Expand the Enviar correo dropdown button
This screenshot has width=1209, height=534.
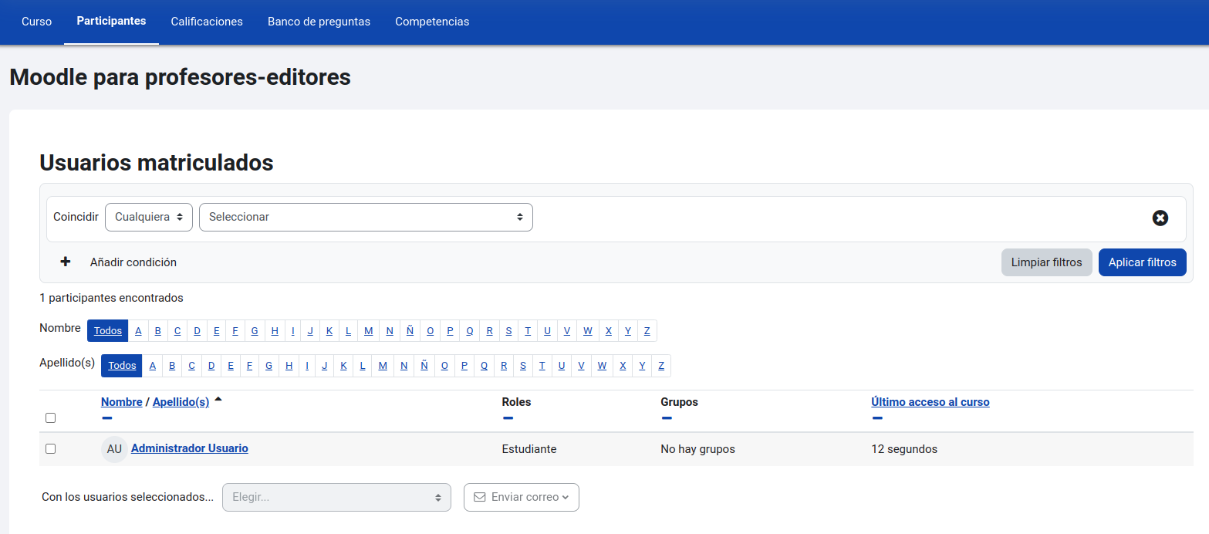[522, 497]
